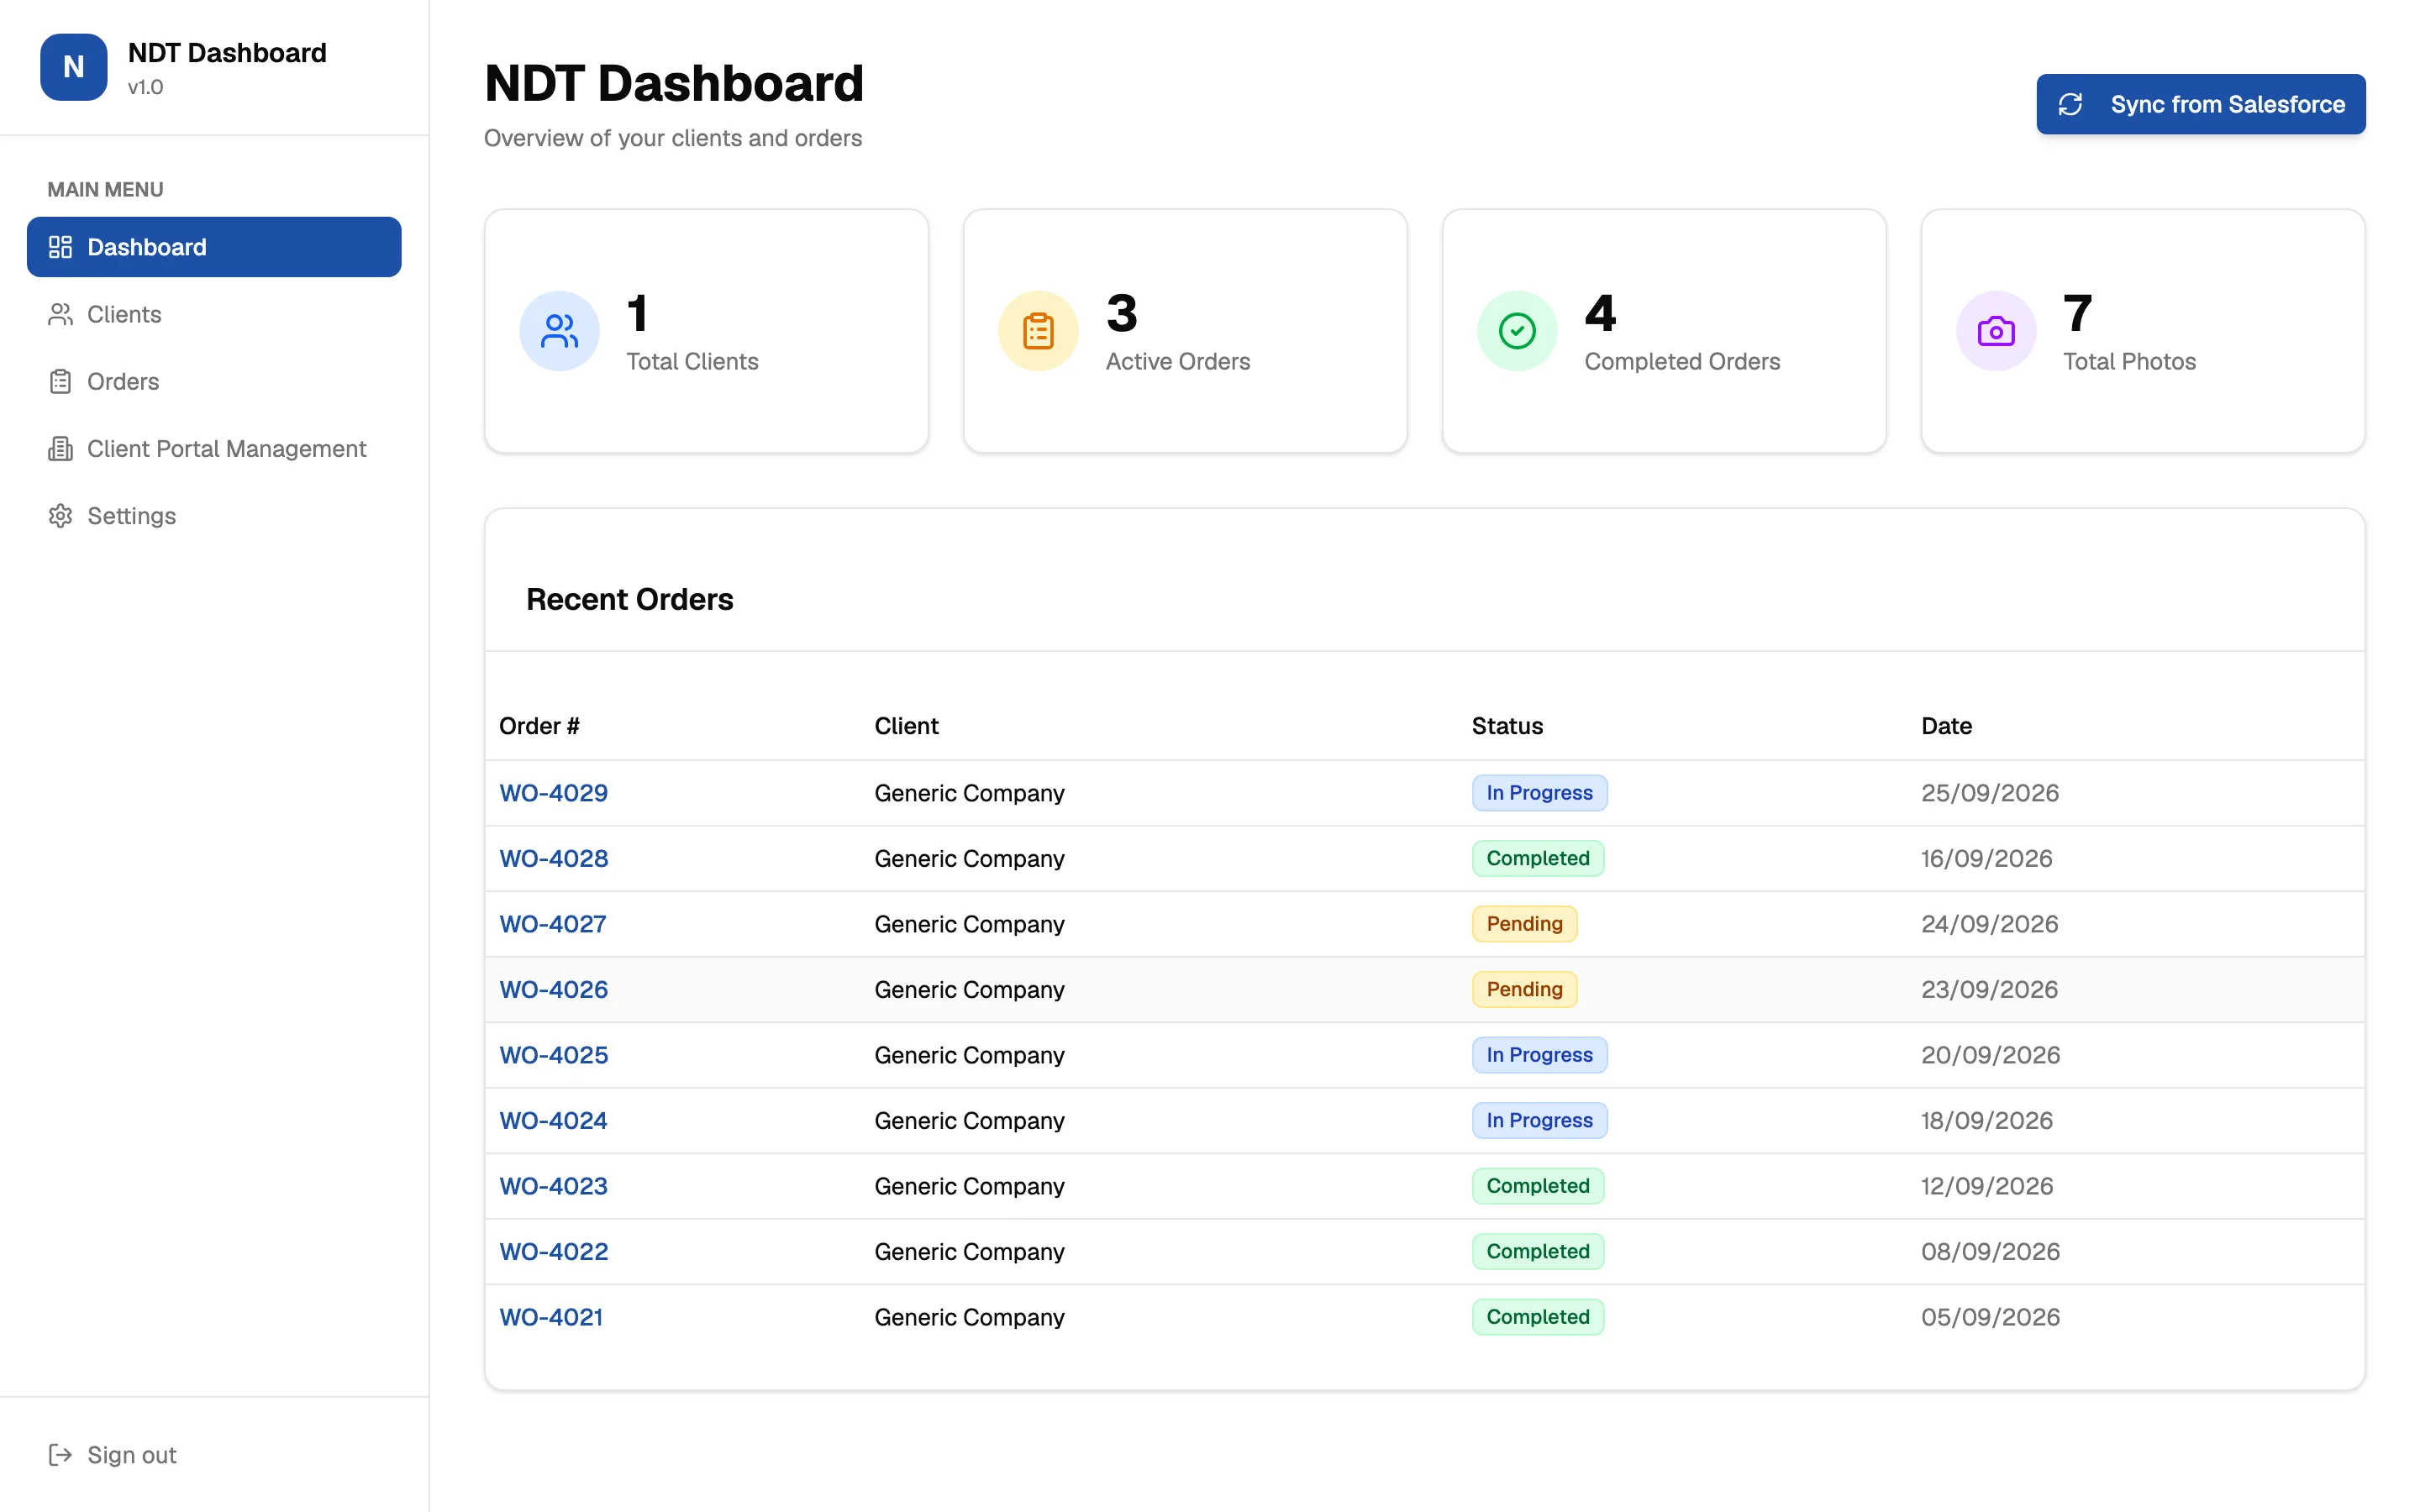Image resolution: width=2420 pixels, height=1512 pixels.
Task: Open order WO-4026
Action: pos(553,989)
